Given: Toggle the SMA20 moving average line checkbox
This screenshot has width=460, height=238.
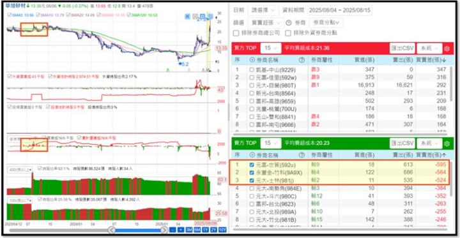Looking at the screenshot, I should tap(69, 15).
